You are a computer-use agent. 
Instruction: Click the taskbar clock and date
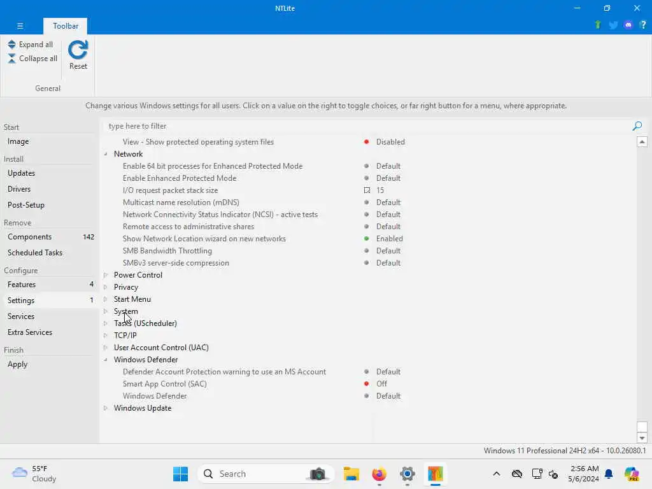click(584, 474)
